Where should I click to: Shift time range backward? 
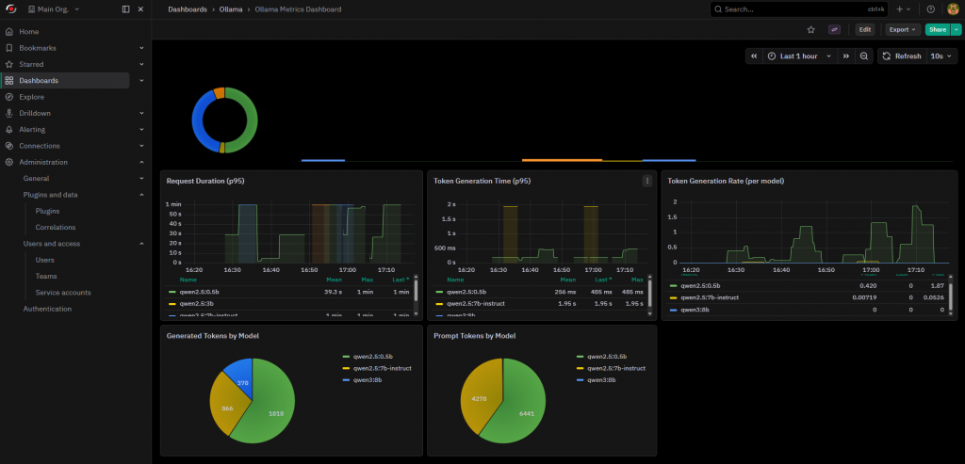(x=754, y=56)
